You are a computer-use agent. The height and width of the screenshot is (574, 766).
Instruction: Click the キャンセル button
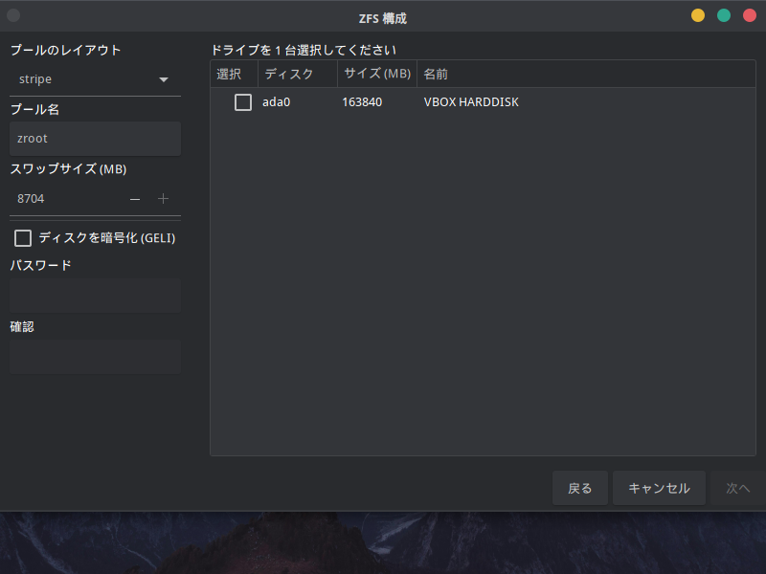[x=659, y=488]
